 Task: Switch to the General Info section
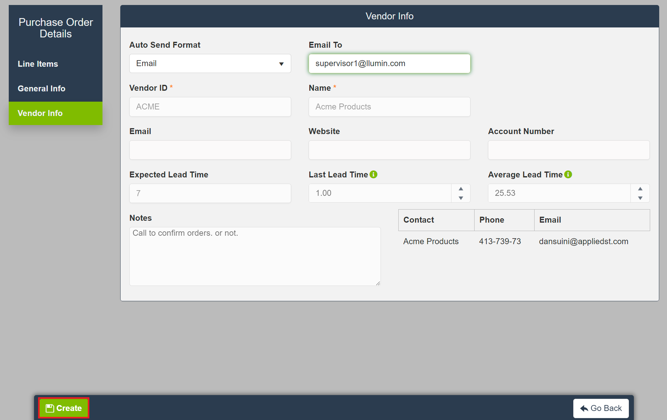42,89
